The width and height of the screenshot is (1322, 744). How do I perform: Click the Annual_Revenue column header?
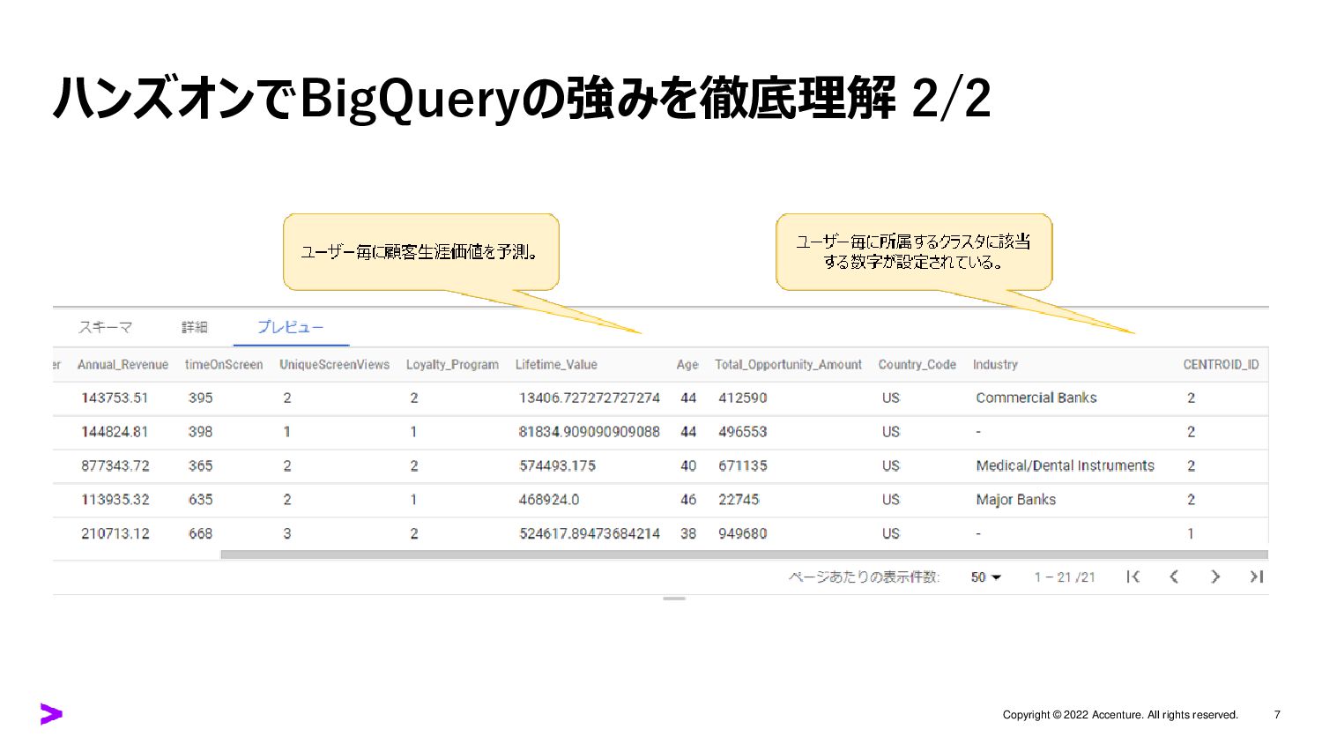click(x=123, y=365)
